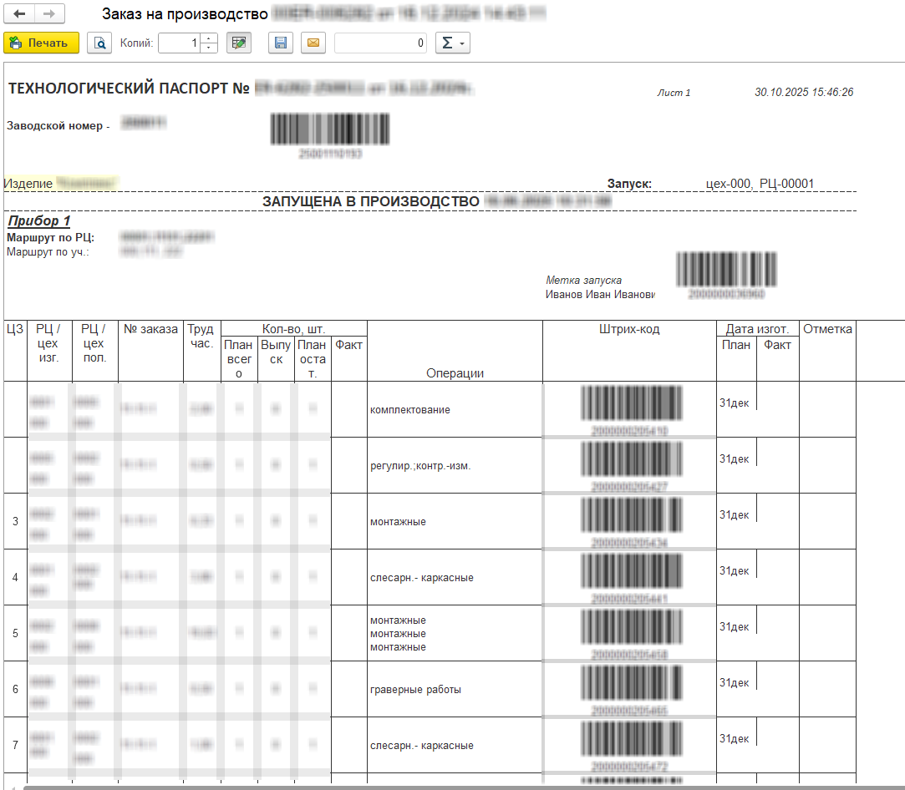
Task: Toggle the edit mode table icon
Action: click(x=239, y=43)
